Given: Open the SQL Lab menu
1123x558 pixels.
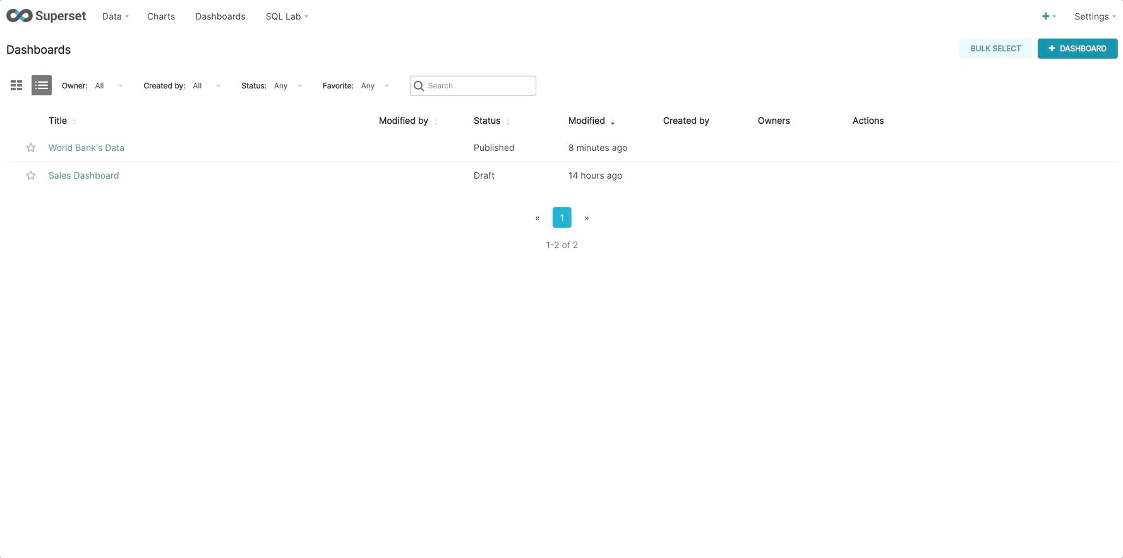Looking at the screenshot, I should 287,16.
